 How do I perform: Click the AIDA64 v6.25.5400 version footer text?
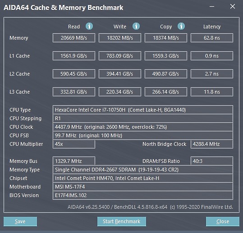click(150, 207)
